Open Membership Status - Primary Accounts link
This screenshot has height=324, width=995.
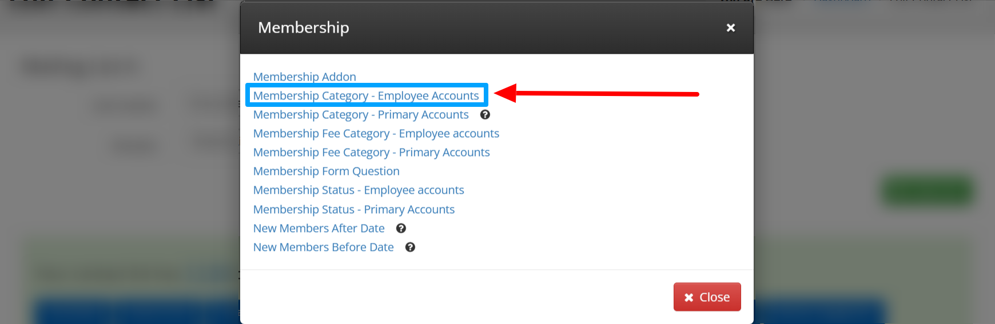[x=354, y=209]
